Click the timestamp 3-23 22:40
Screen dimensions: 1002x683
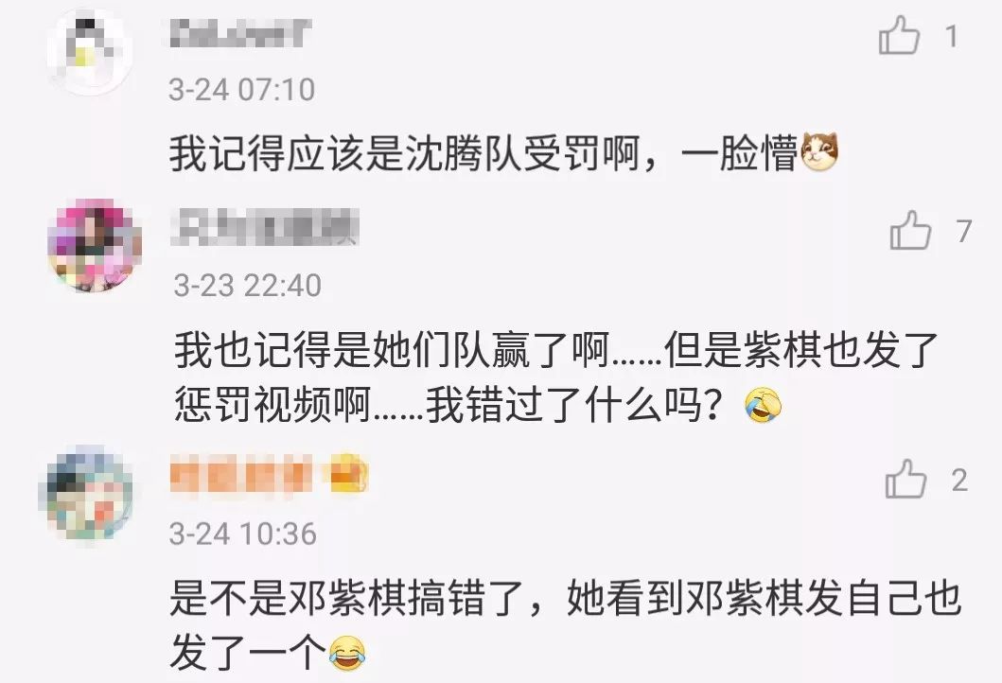247,285
